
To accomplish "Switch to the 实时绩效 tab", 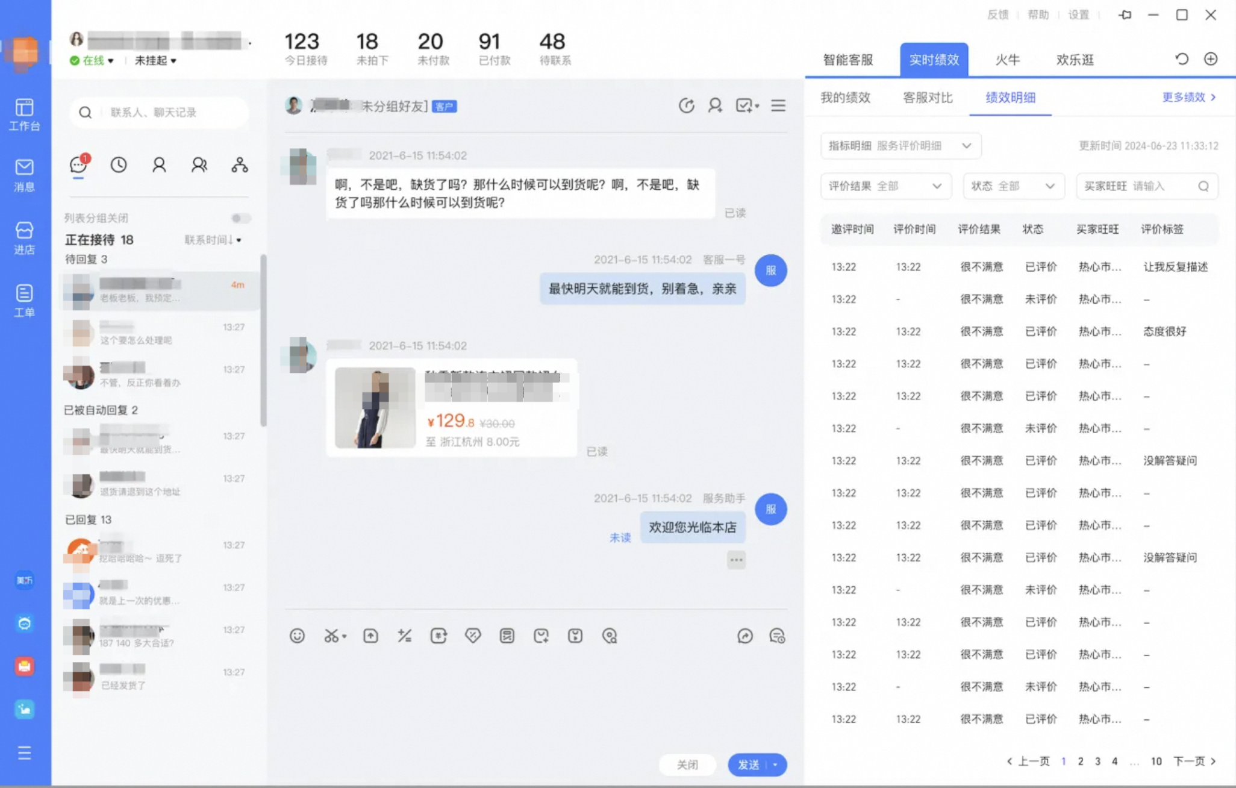I will coord(934,60).
